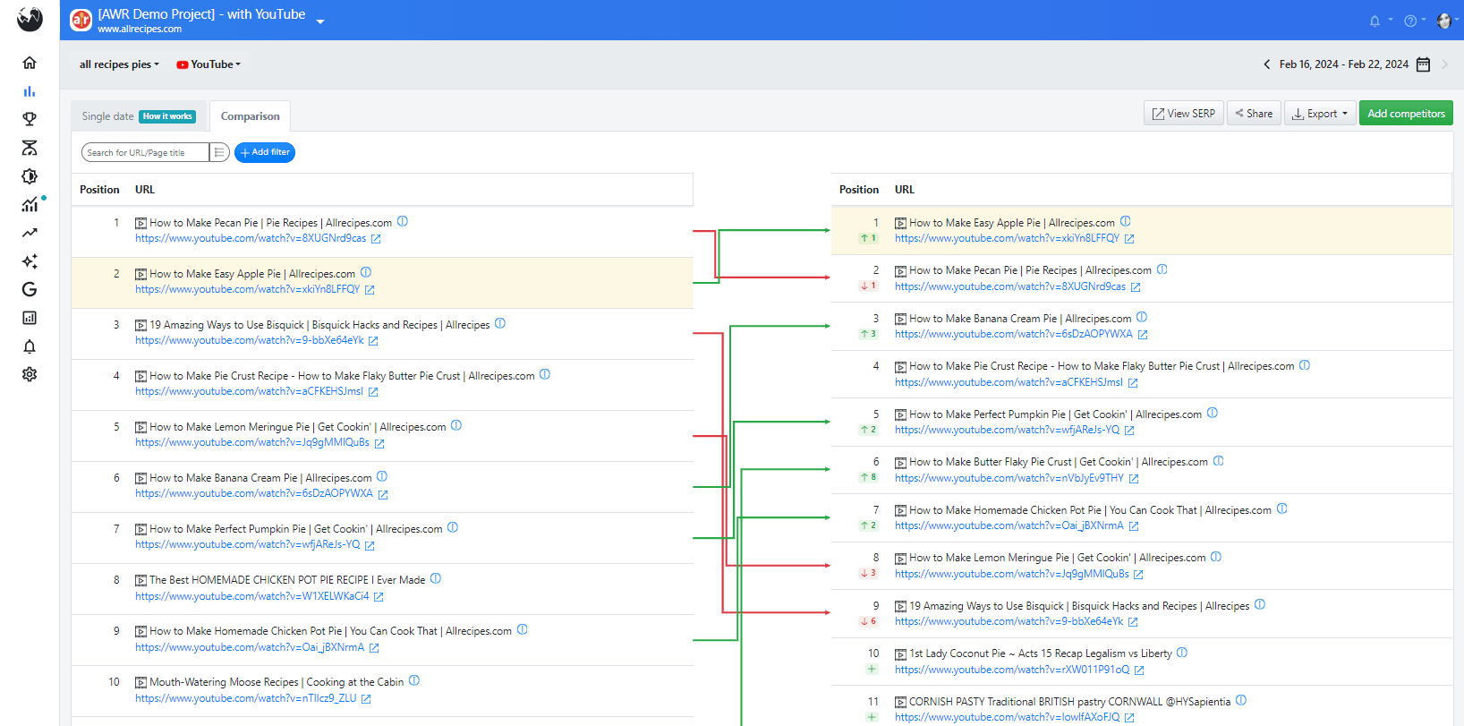Open the trophy icon in sidebar

point(30,119)
